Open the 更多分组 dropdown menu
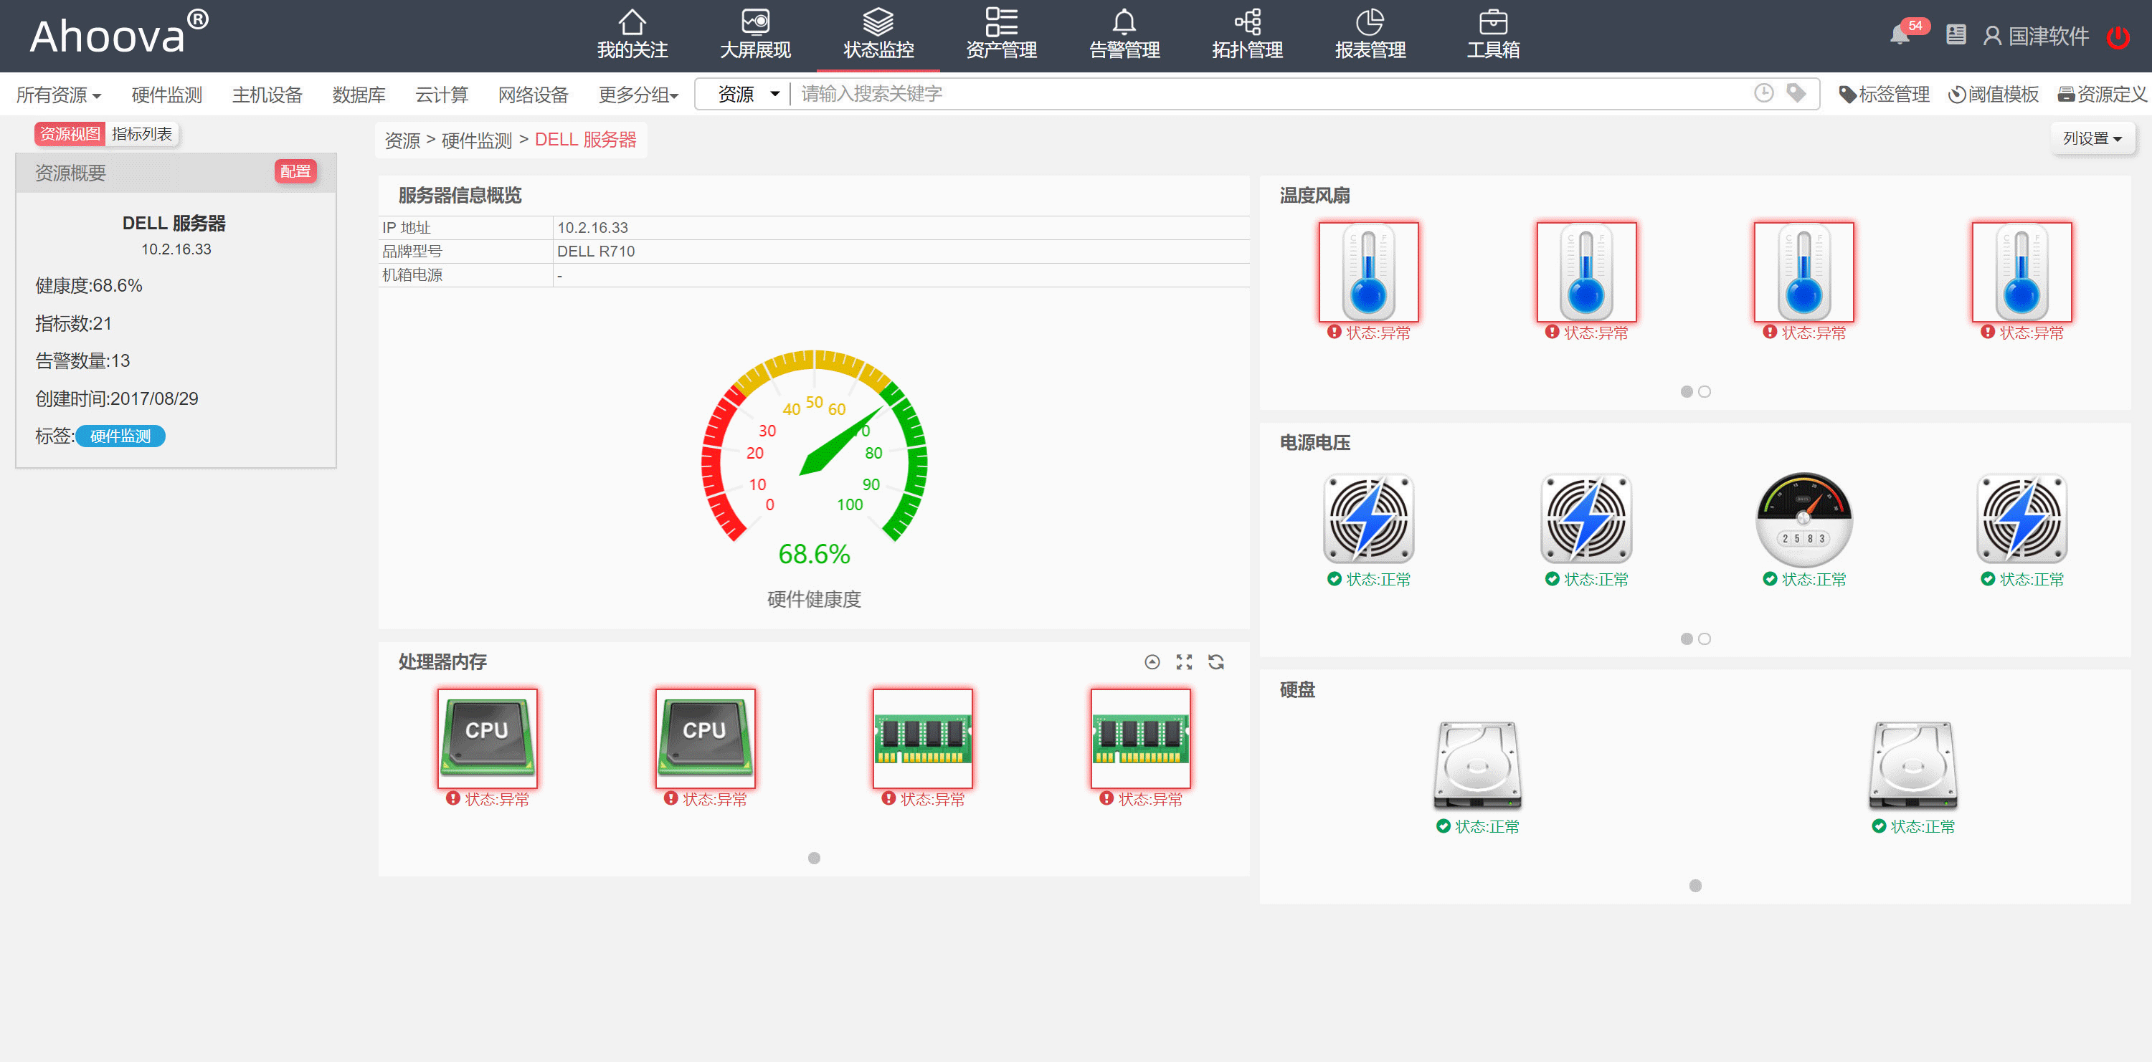The width and height of the screenshot is (2152, 1062). click(638, 95)
